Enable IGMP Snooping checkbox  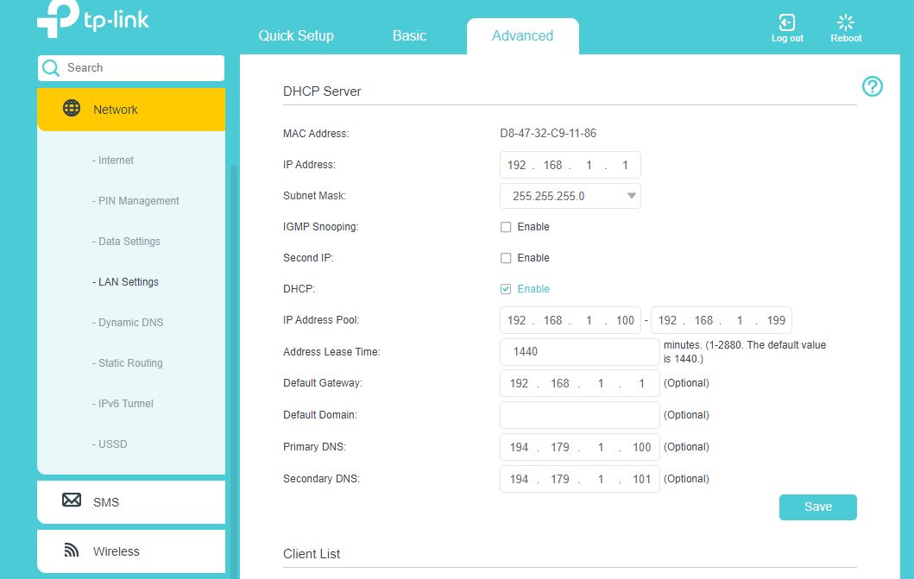click(506, 227)
